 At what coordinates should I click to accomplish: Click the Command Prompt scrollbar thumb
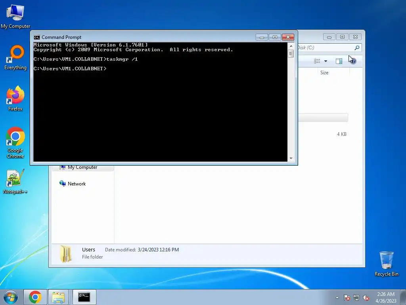(x=291, y=54)
